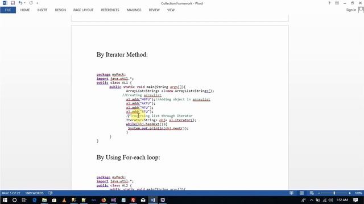Click the Save icon in quick access toolbar
Viewport: 364px width, 204px height.
click(x=13, y=3)
